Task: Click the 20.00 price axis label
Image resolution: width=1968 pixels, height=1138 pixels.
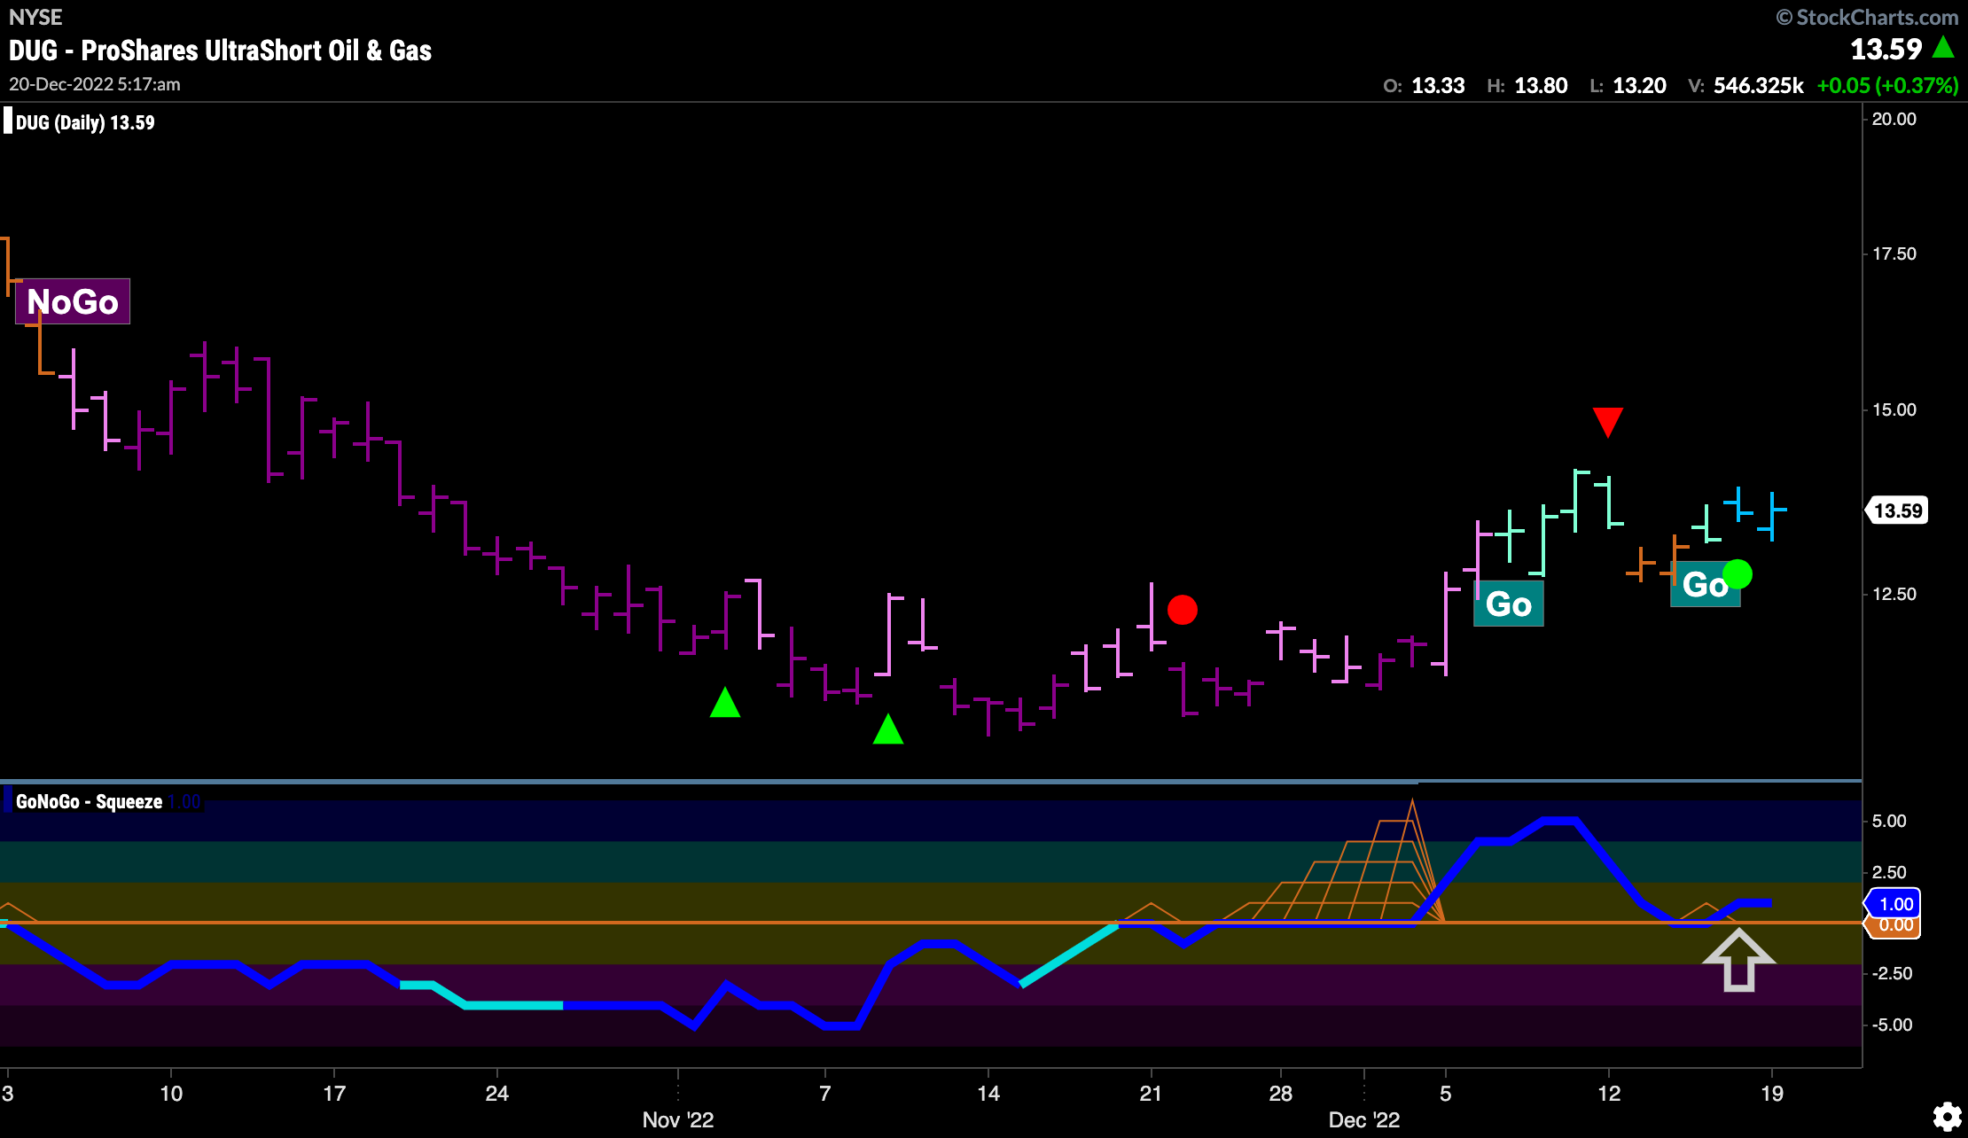Action: click(1894, 119)
